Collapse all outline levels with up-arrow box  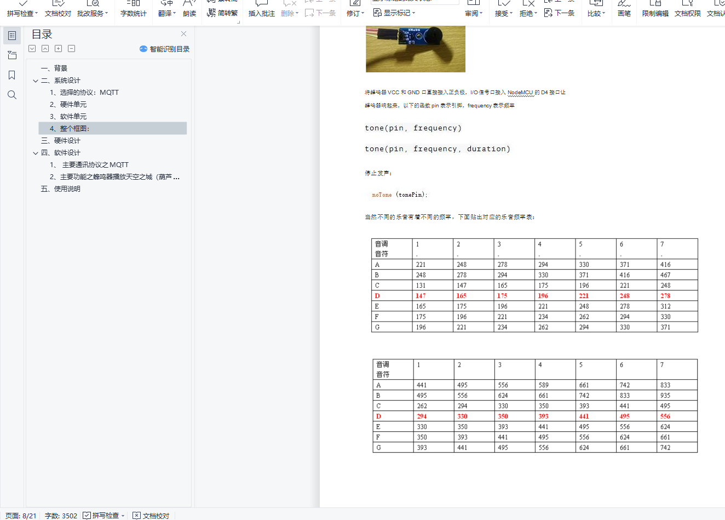pyautogui.click(x=45, y=49)
